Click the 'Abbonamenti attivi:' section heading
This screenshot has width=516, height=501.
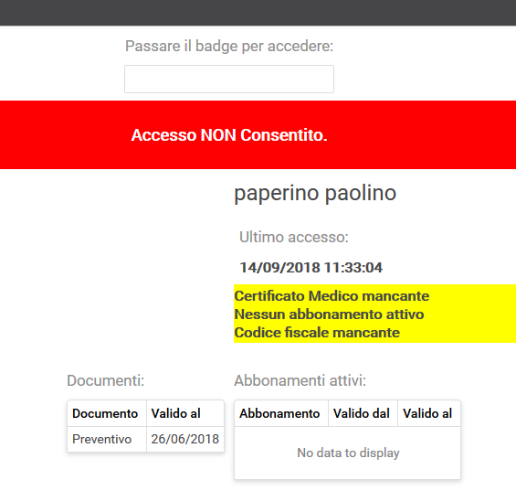(300, 380)
